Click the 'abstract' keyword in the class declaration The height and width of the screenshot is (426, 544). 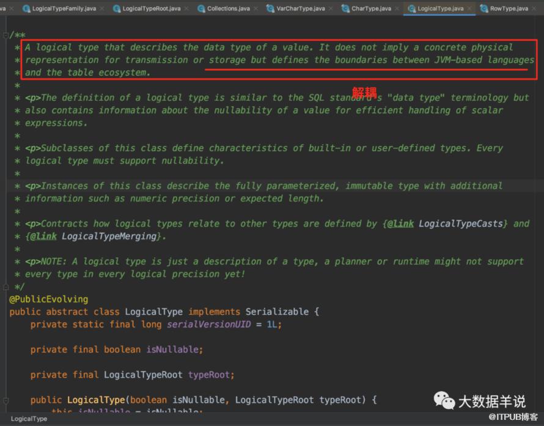tap(67, 312)
